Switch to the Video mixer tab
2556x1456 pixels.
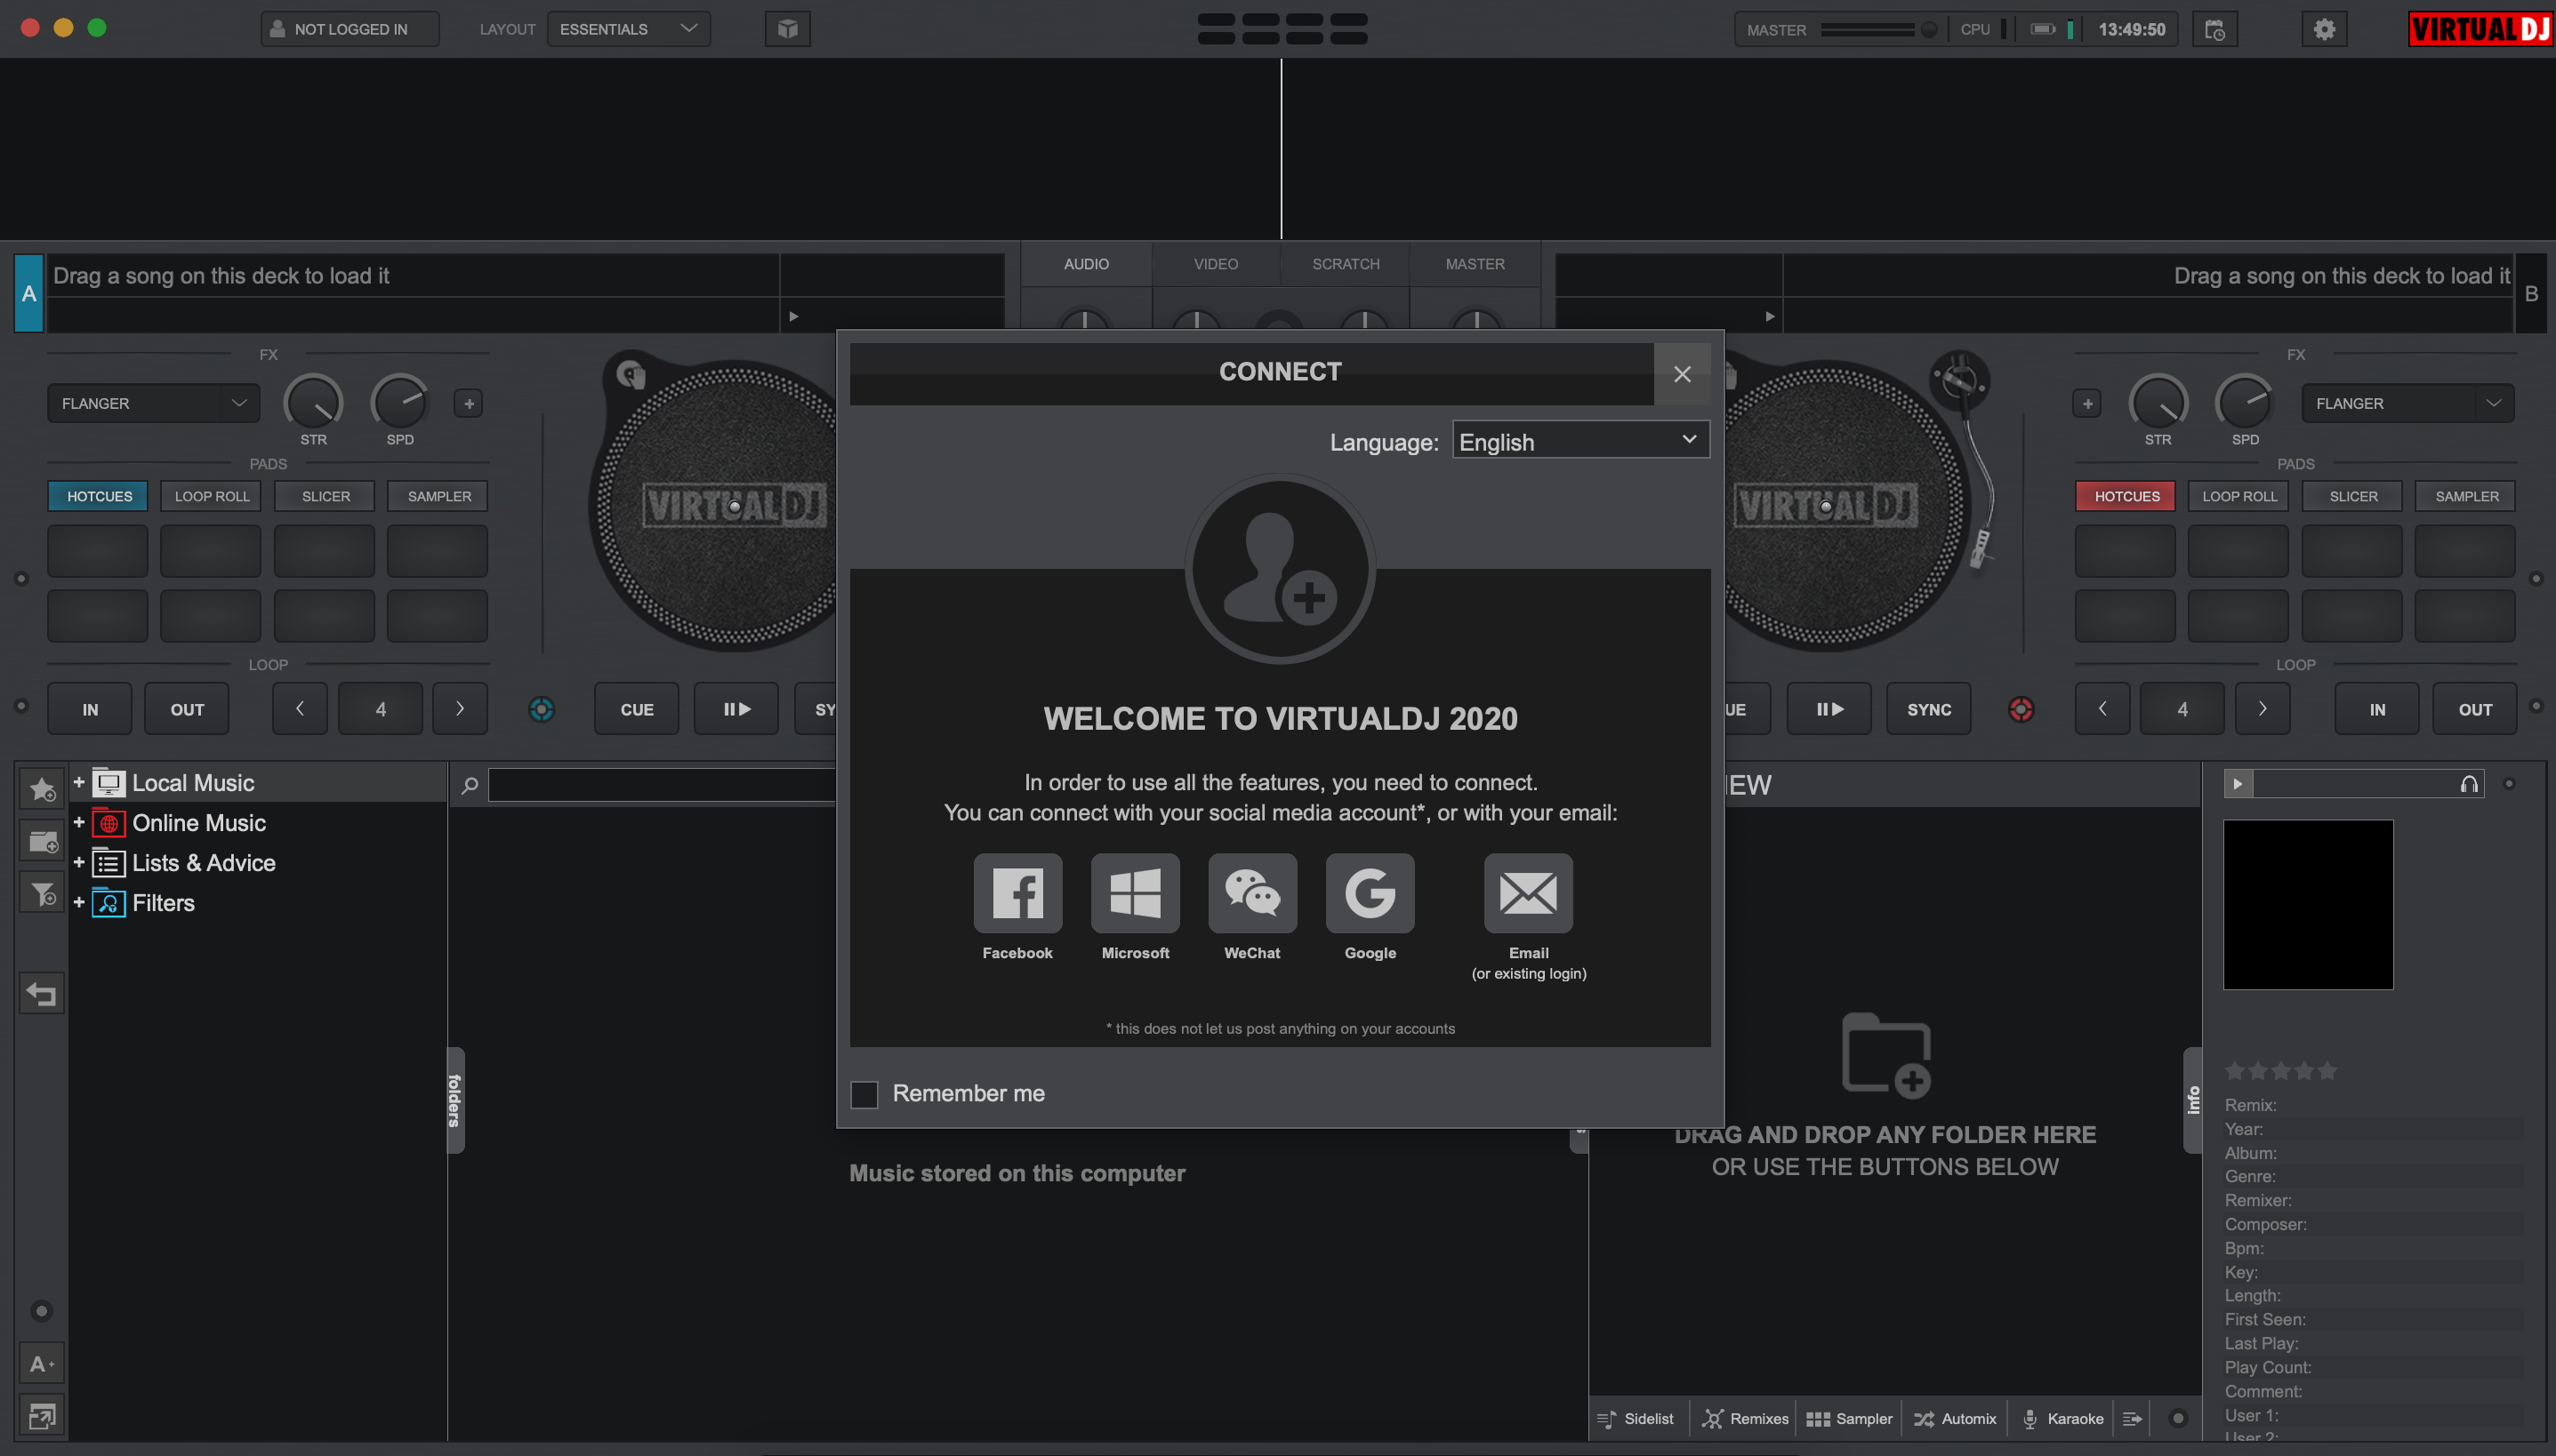point(1216,264)
